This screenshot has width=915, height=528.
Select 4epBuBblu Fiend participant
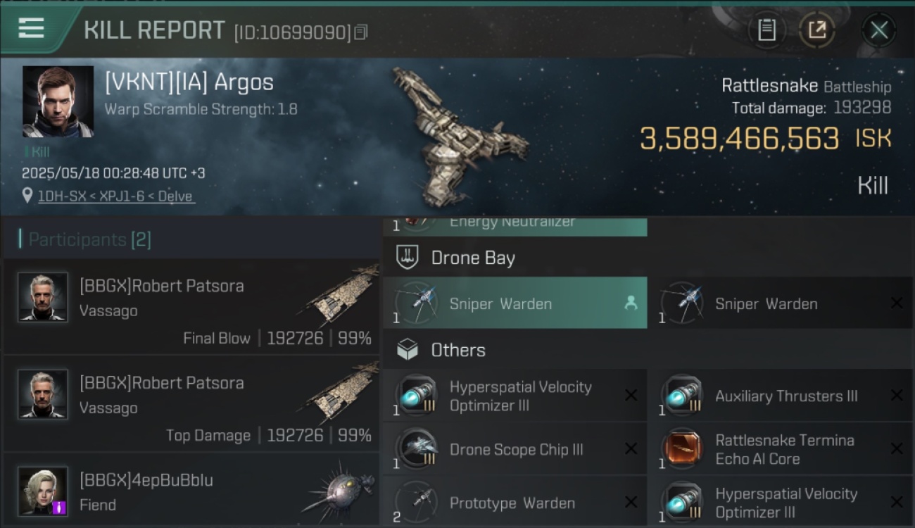[191, 490]
